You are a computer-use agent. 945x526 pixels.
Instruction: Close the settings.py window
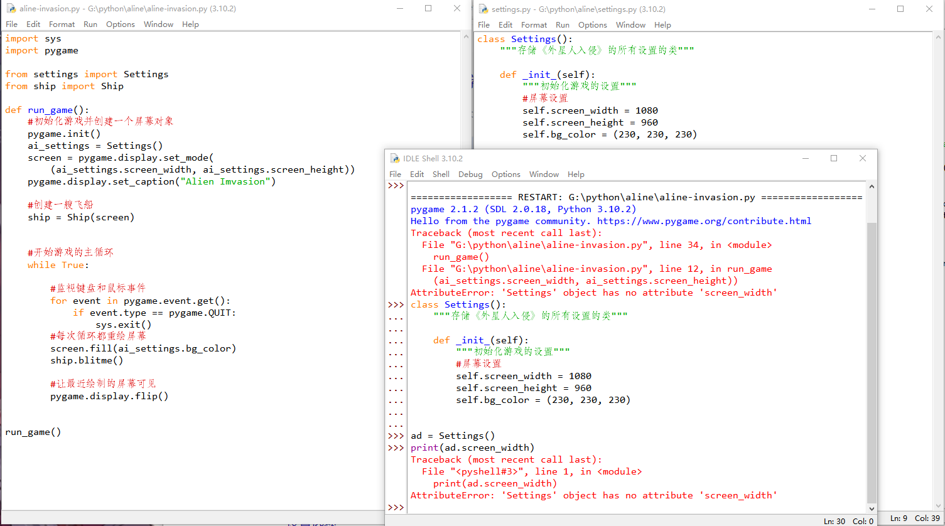pos(929,9)
